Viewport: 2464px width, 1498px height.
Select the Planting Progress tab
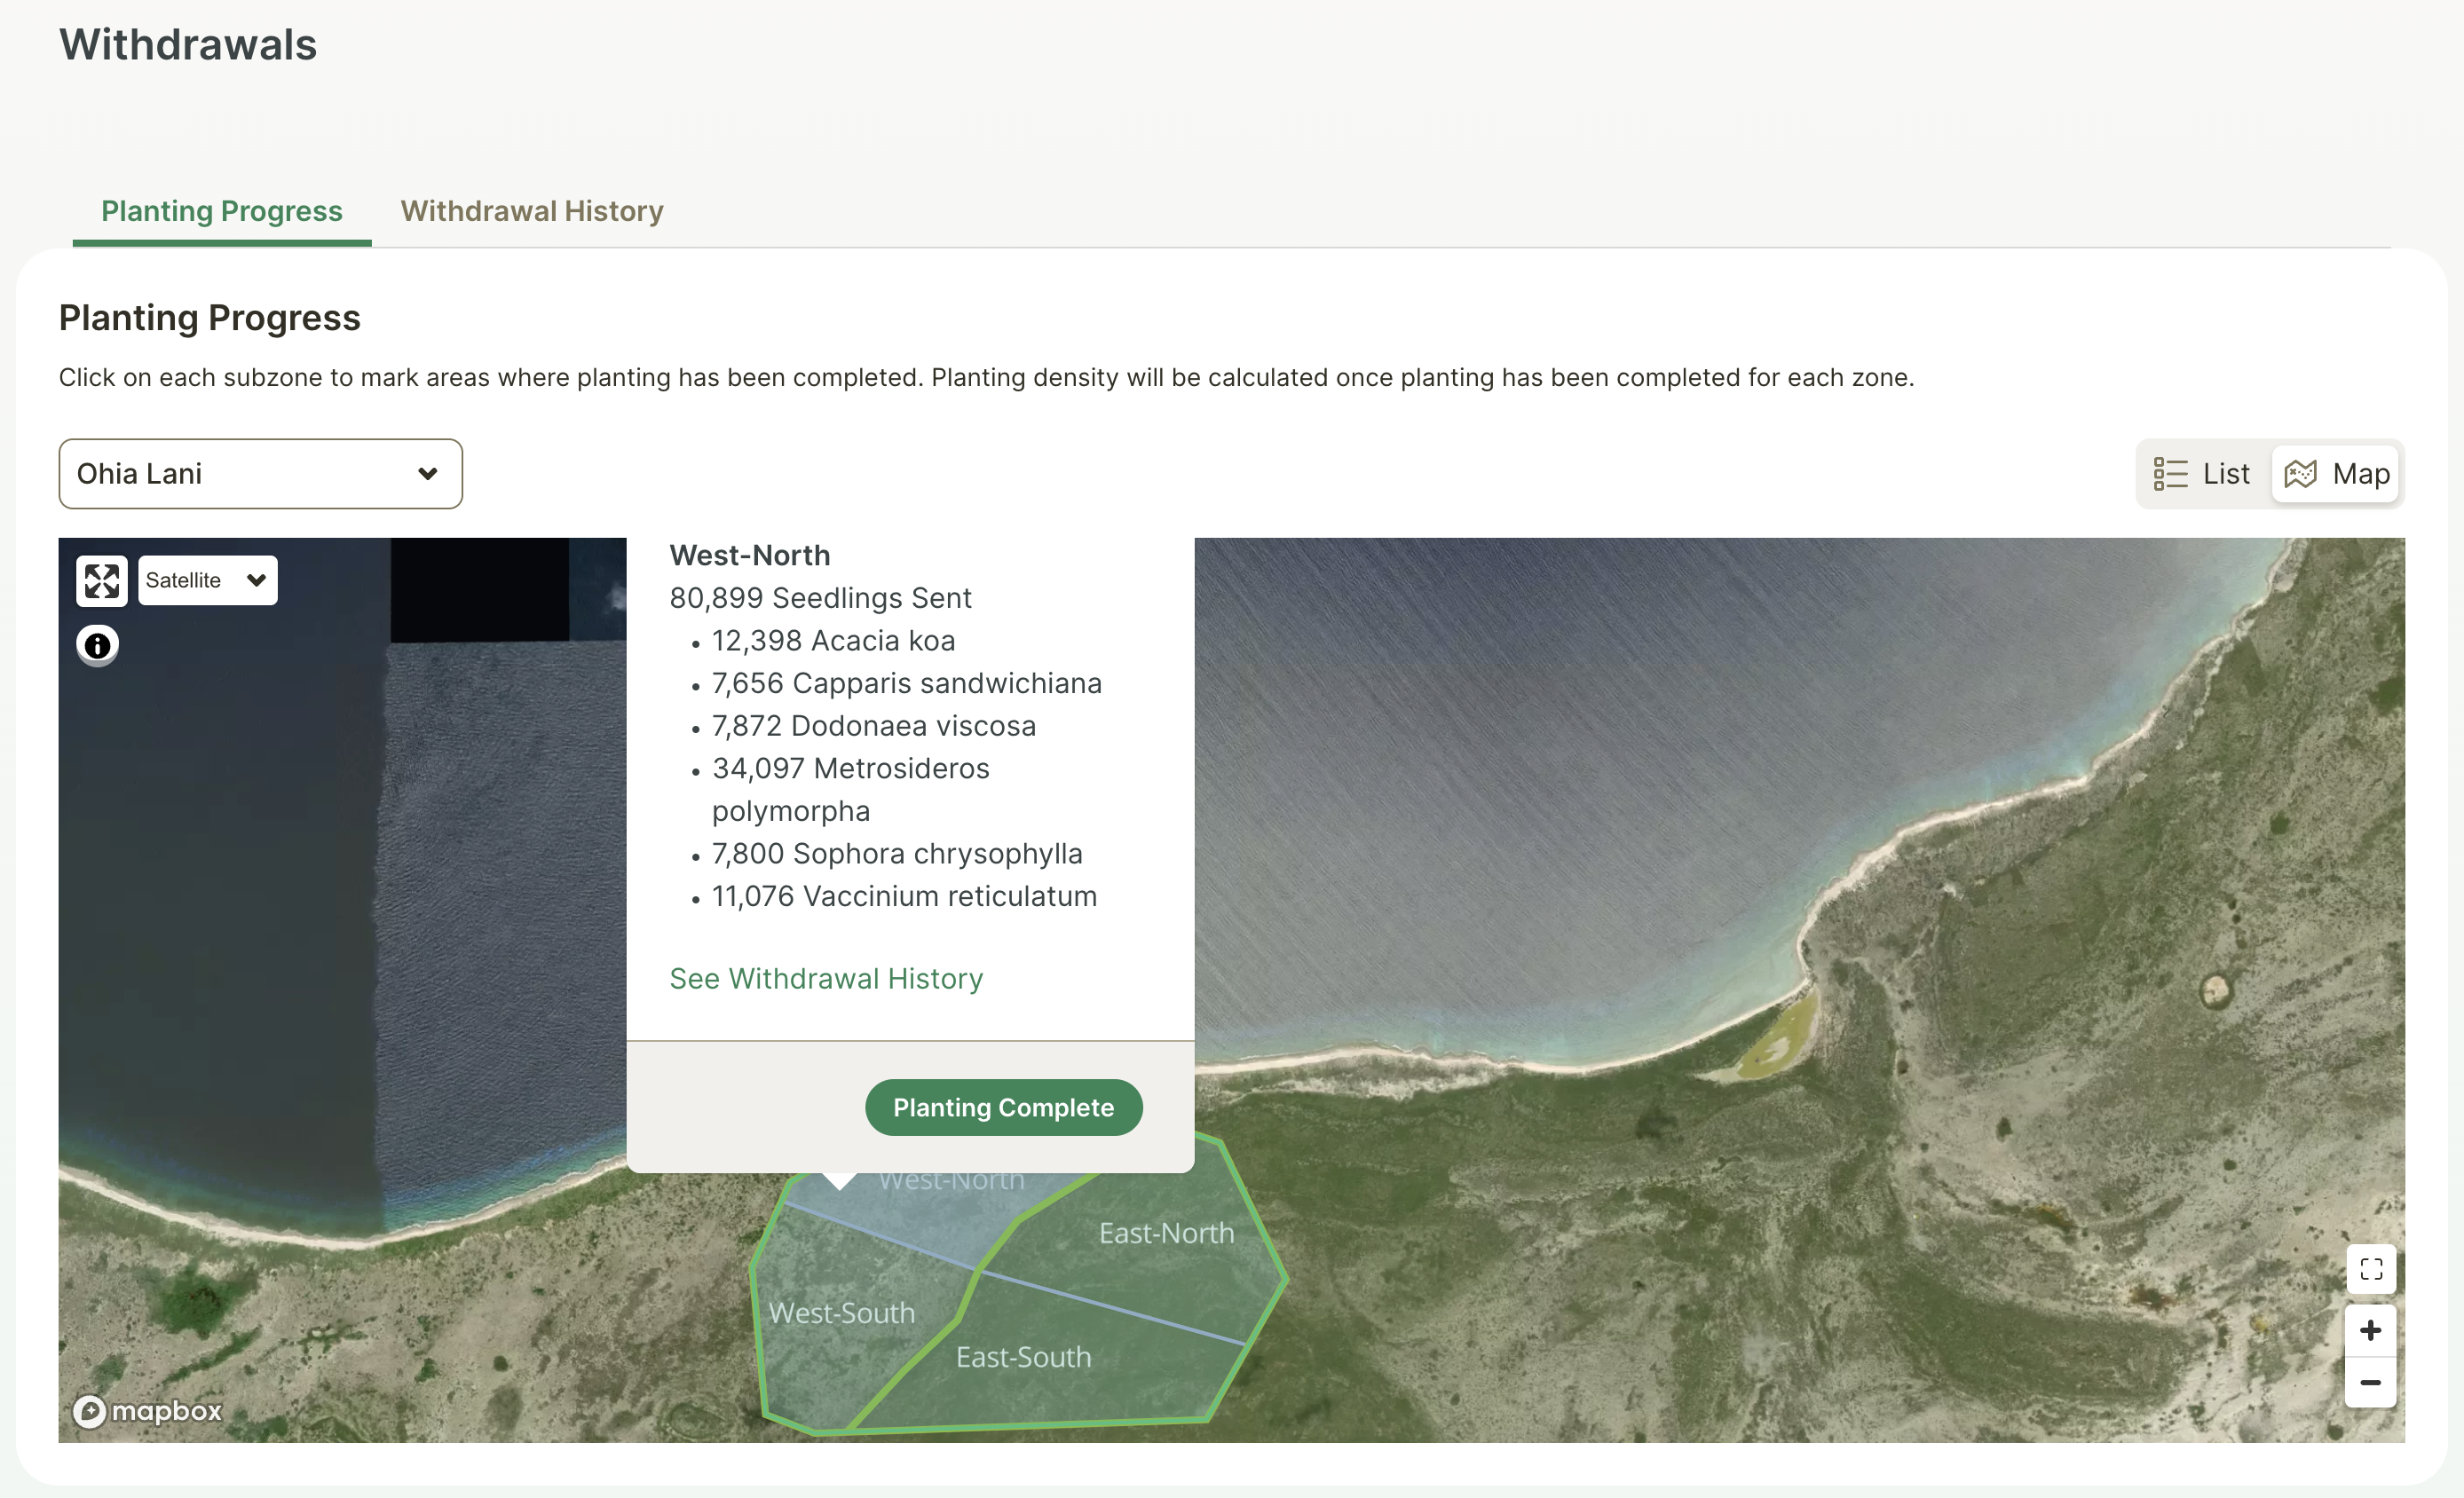(x=221, y=211)
